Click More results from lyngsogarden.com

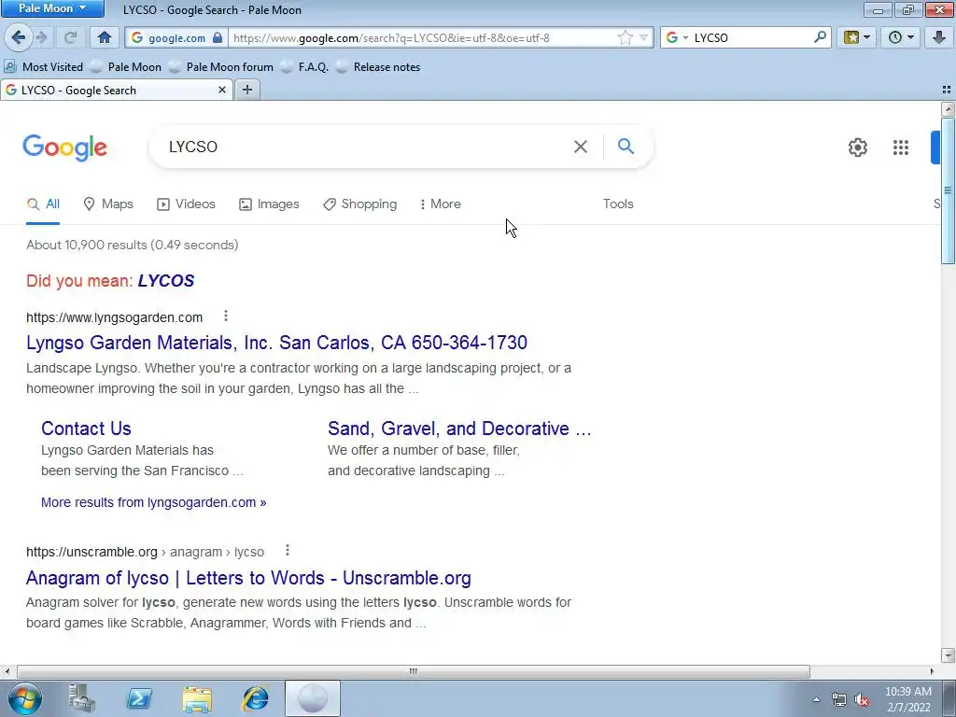(154, 502)
